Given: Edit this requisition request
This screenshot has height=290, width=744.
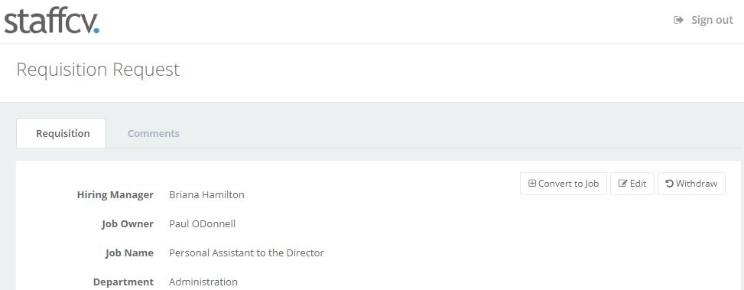Looking at the screenshot, I should click(632, 184).
